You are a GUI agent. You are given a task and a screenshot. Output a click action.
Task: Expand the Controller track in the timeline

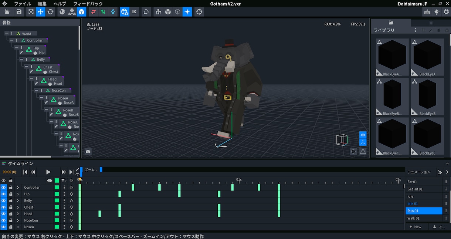18,188
